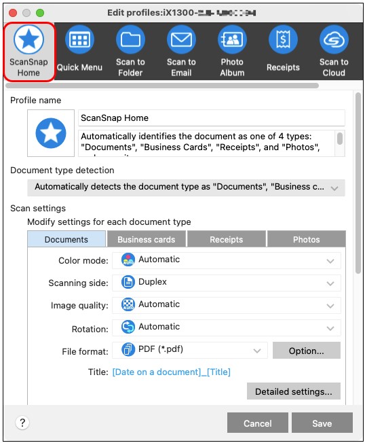Click the Duplex scanning side icon

128,282
